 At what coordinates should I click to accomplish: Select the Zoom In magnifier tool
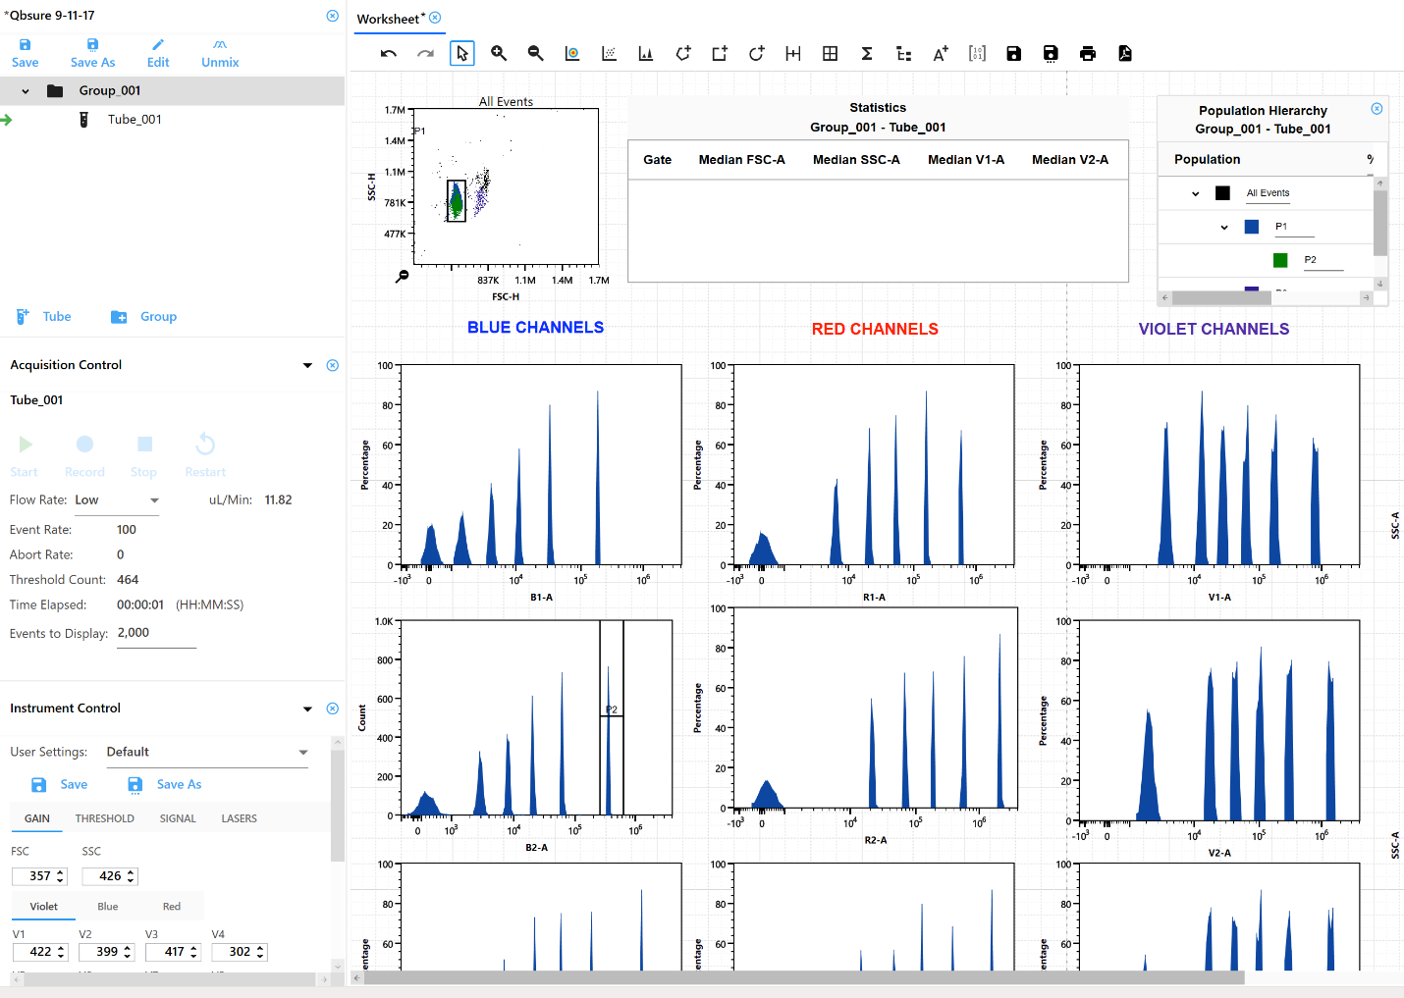499,54
